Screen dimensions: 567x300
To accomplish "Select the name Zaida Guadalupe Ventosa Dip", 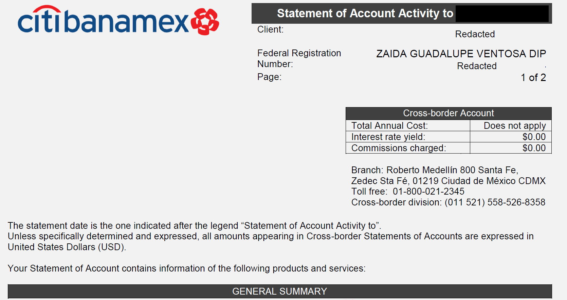I will [x=461, y=54].
